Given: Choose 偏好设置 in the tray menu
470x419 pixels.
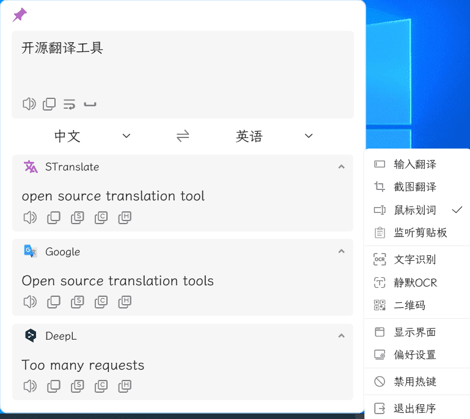Looking at the screenshot, I should point(415,355).
